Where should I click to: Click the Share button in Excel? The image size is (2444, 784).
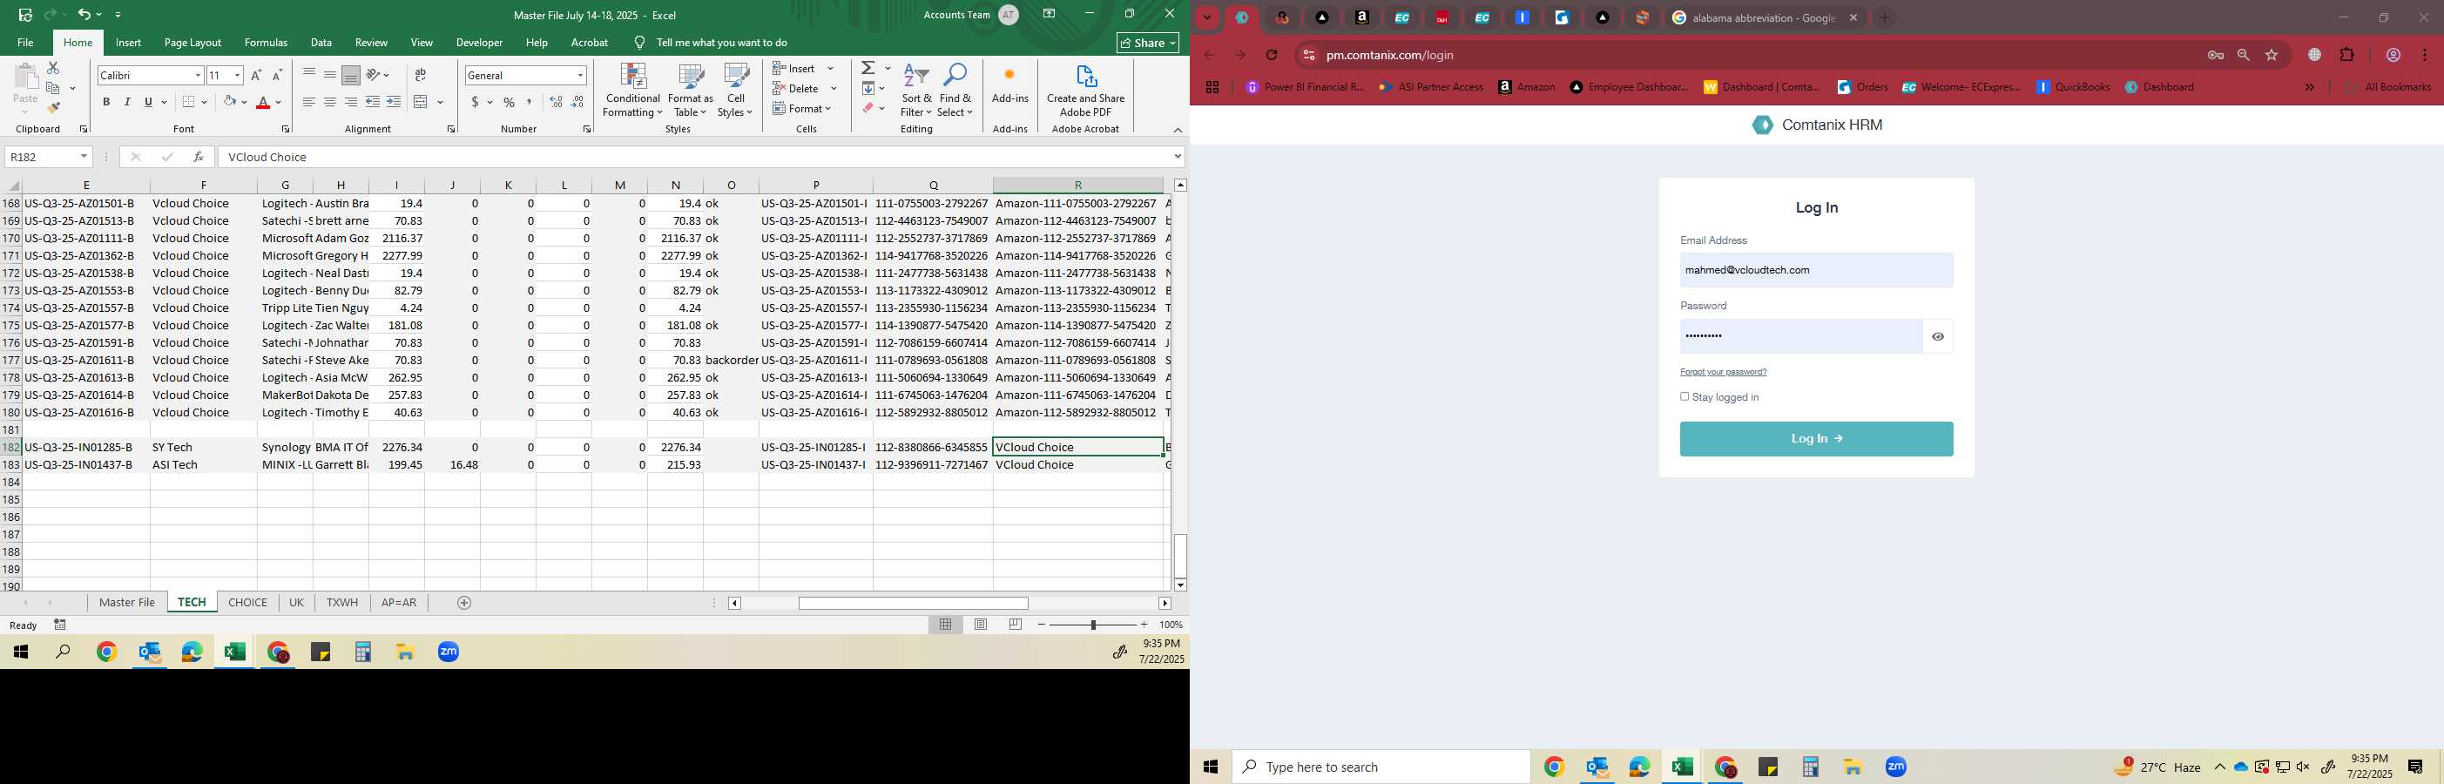click(x=1148, y=43)
